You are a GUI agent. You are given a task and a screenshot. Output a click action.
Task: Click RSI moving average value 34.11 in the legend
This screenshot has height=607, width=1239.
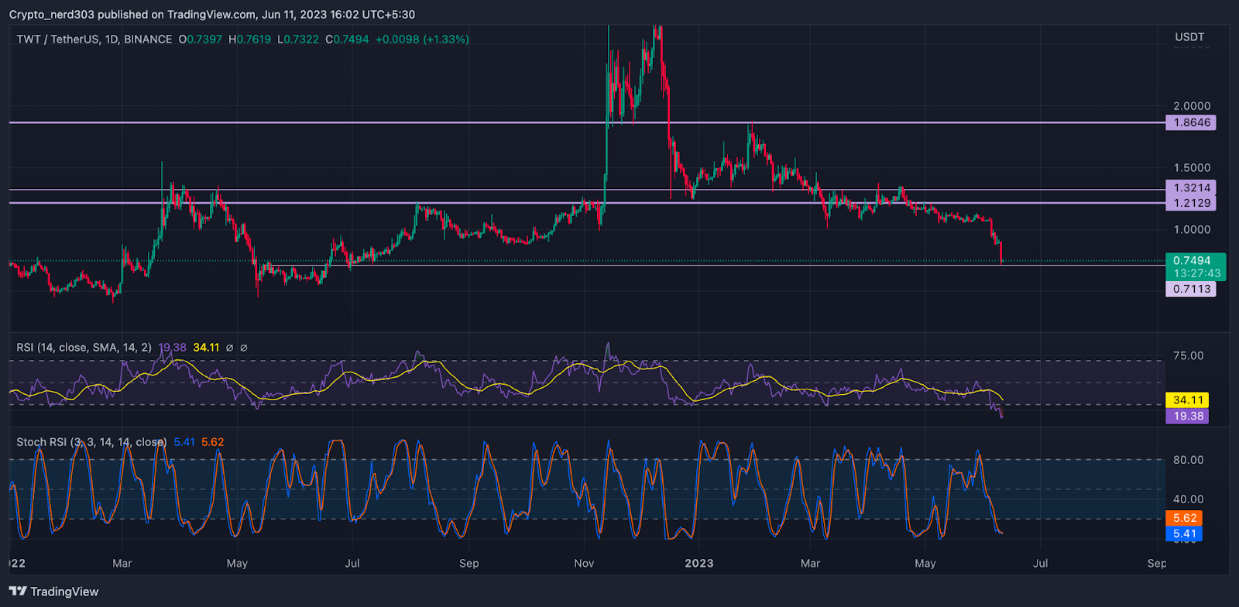(x=206, y=348)
